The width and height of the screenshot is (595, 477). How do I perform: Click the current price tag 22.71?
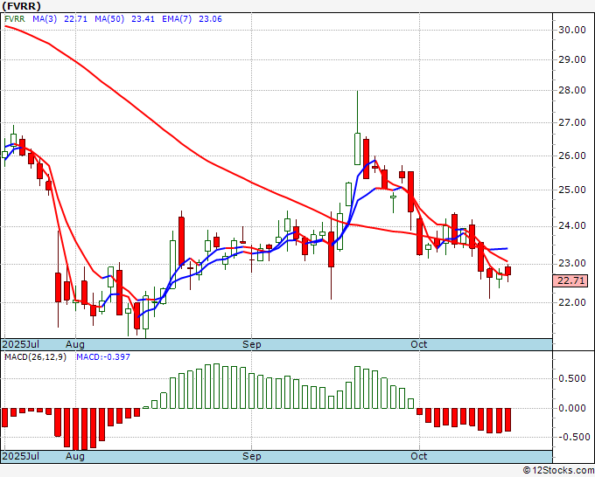point(570,281)
